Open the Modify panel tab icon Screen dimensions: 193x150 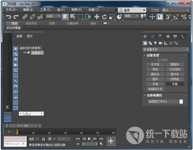tap(152, 37)
